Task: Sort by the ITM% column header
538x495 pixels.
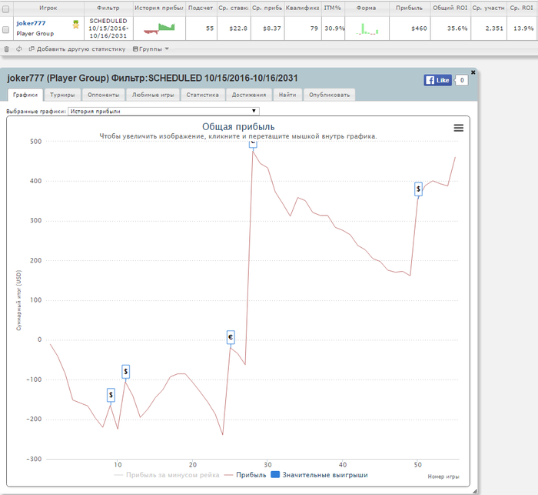Action: click(x=333, y=8)
